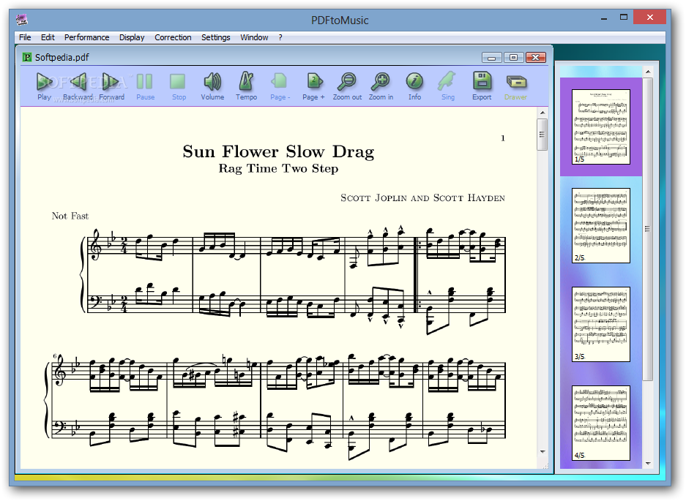Screen dimensions: 686x501
Task: Click the Backward playback icon
Action: (78, 82)
